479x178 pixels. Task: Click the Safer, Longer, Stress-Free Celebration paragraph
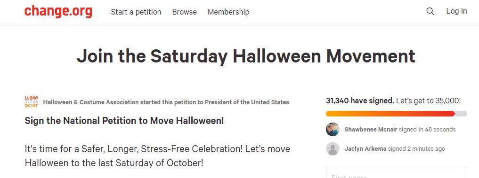click(157, 156)
